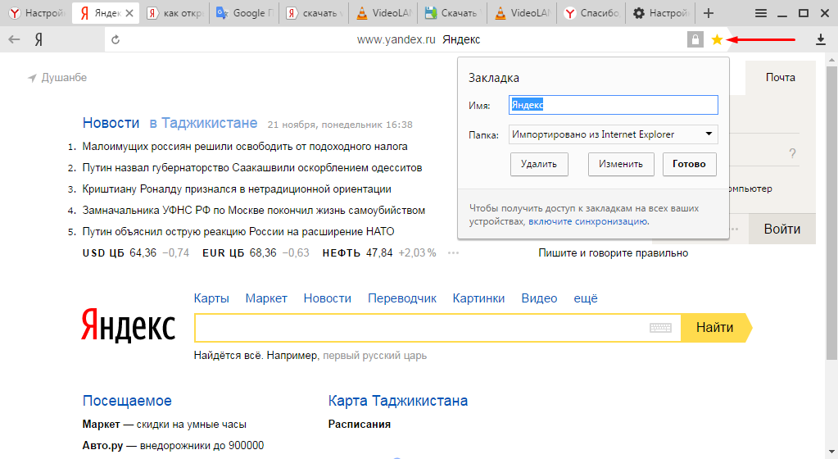Open the on-screen keyboard icon in search box
The height and width of the screenshot is (459, 838).
click(660, 328)
